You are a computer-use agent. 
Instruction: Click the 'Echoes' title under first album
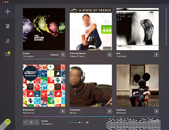26,53
